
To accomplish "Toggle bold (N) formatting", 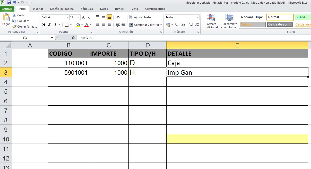I will (x=44, y=25).
